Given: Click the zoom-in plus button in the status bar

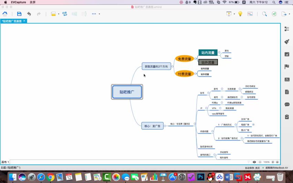Looking at the screenshot, I should tap(273, 162).
